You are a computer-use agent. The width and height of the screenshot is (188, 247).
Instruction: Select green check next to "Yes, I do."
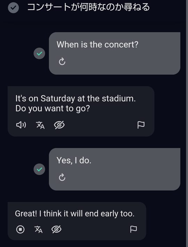pyautogui.click(x=39, y=169)
